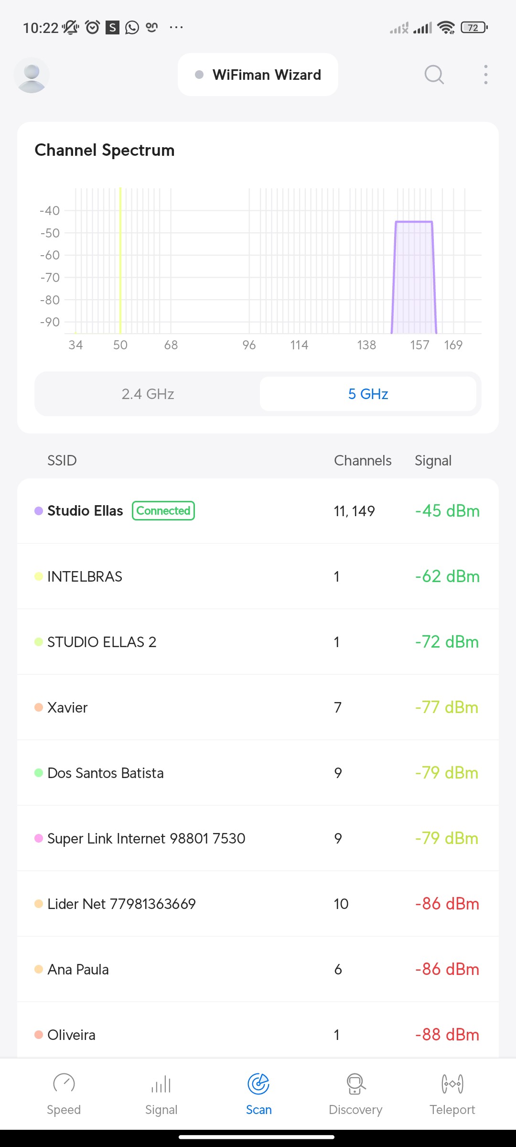Tap the green Connected badge

click(163, 511)
